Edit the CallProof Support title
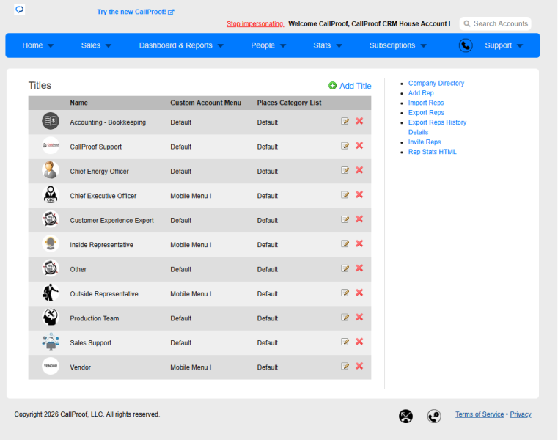 [x=345, y=146]
